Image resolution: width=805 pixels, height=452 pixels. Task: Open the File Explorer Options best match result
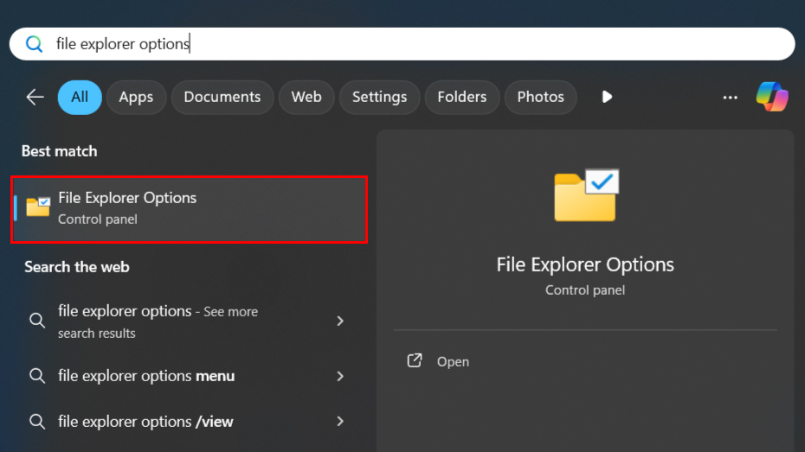pyautogui.click(x=189, y=209)
